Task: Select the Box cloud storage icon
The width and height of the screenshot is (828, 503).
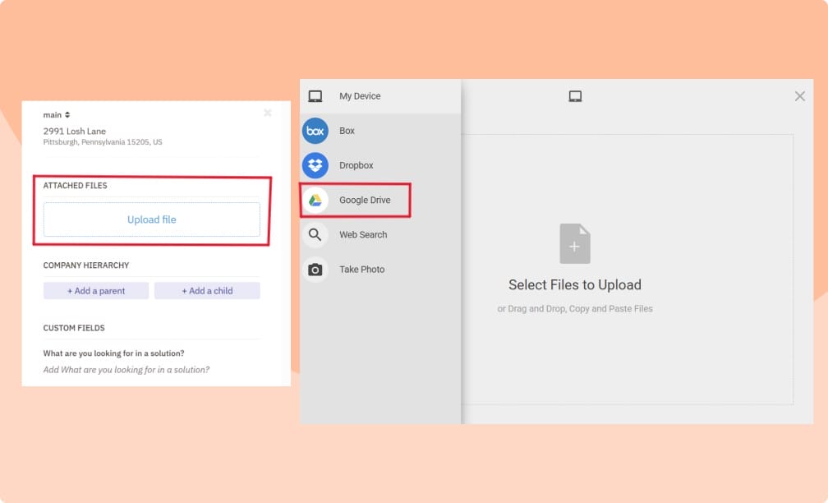Action: pos(315,131)
